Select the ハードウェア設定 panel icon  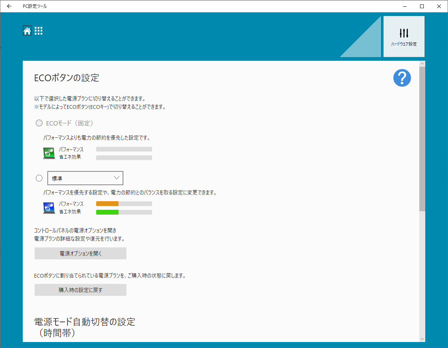pyautogui.click(x=404, y=36)
